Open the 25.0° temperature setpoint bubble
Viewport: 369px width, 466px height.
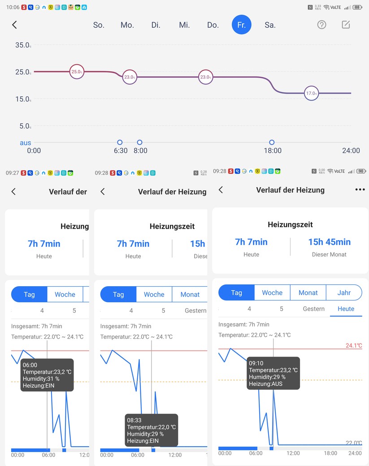click(76, 71)
